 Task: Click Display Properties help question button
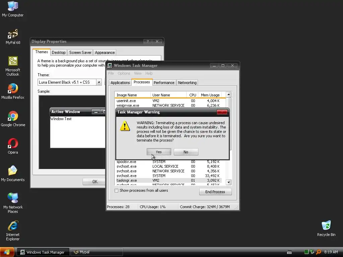click(x=148, y=41)
